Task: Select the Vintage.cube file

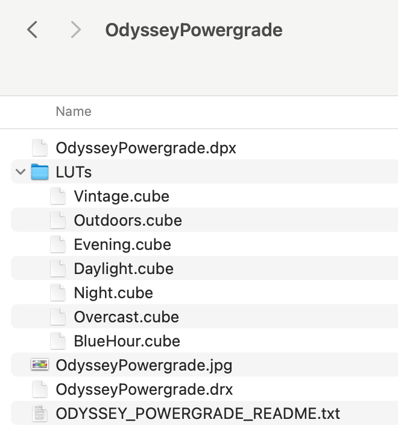Action: coord(121,196)
